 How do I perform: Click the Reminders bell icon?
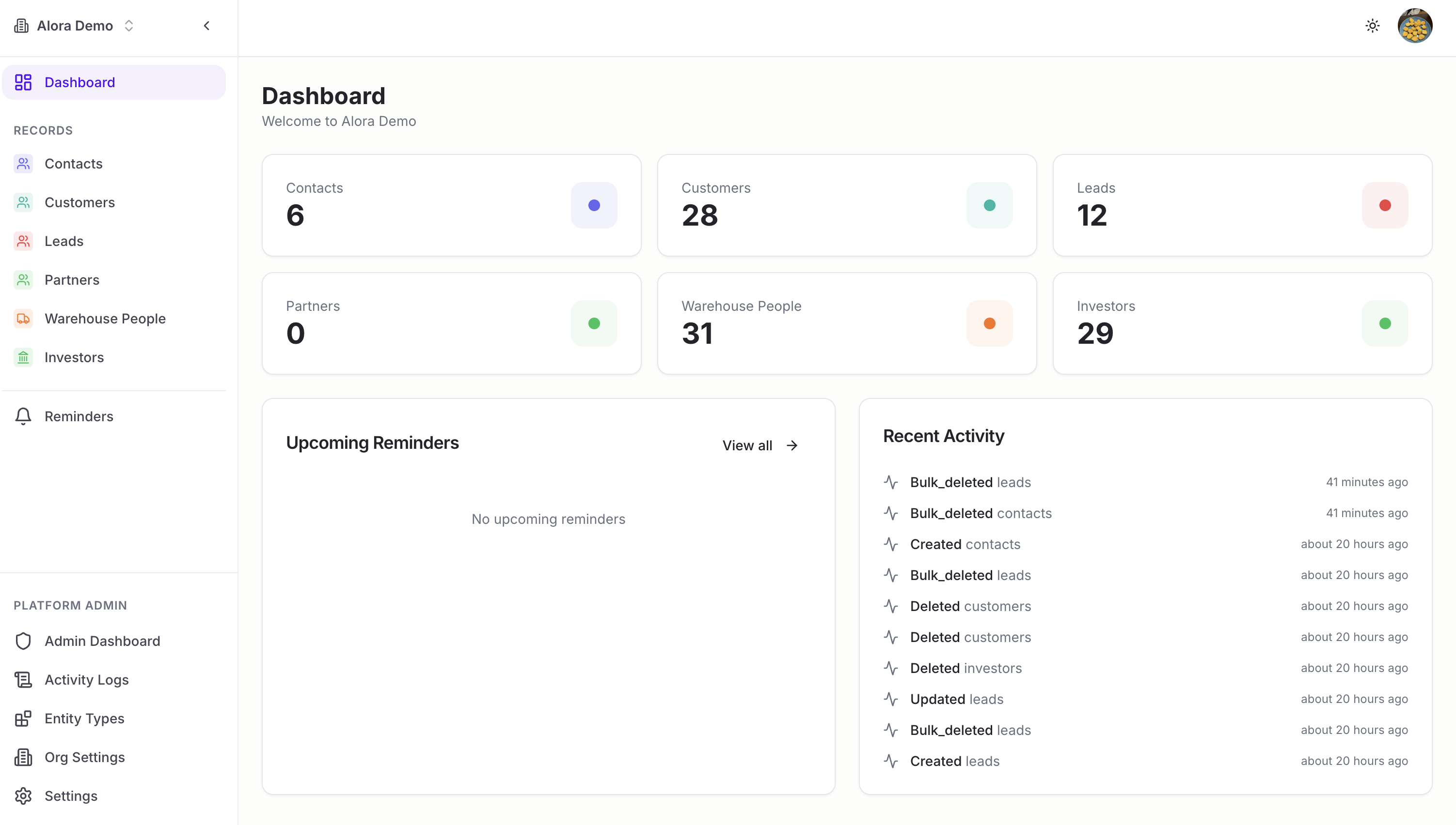pos(23,416)
